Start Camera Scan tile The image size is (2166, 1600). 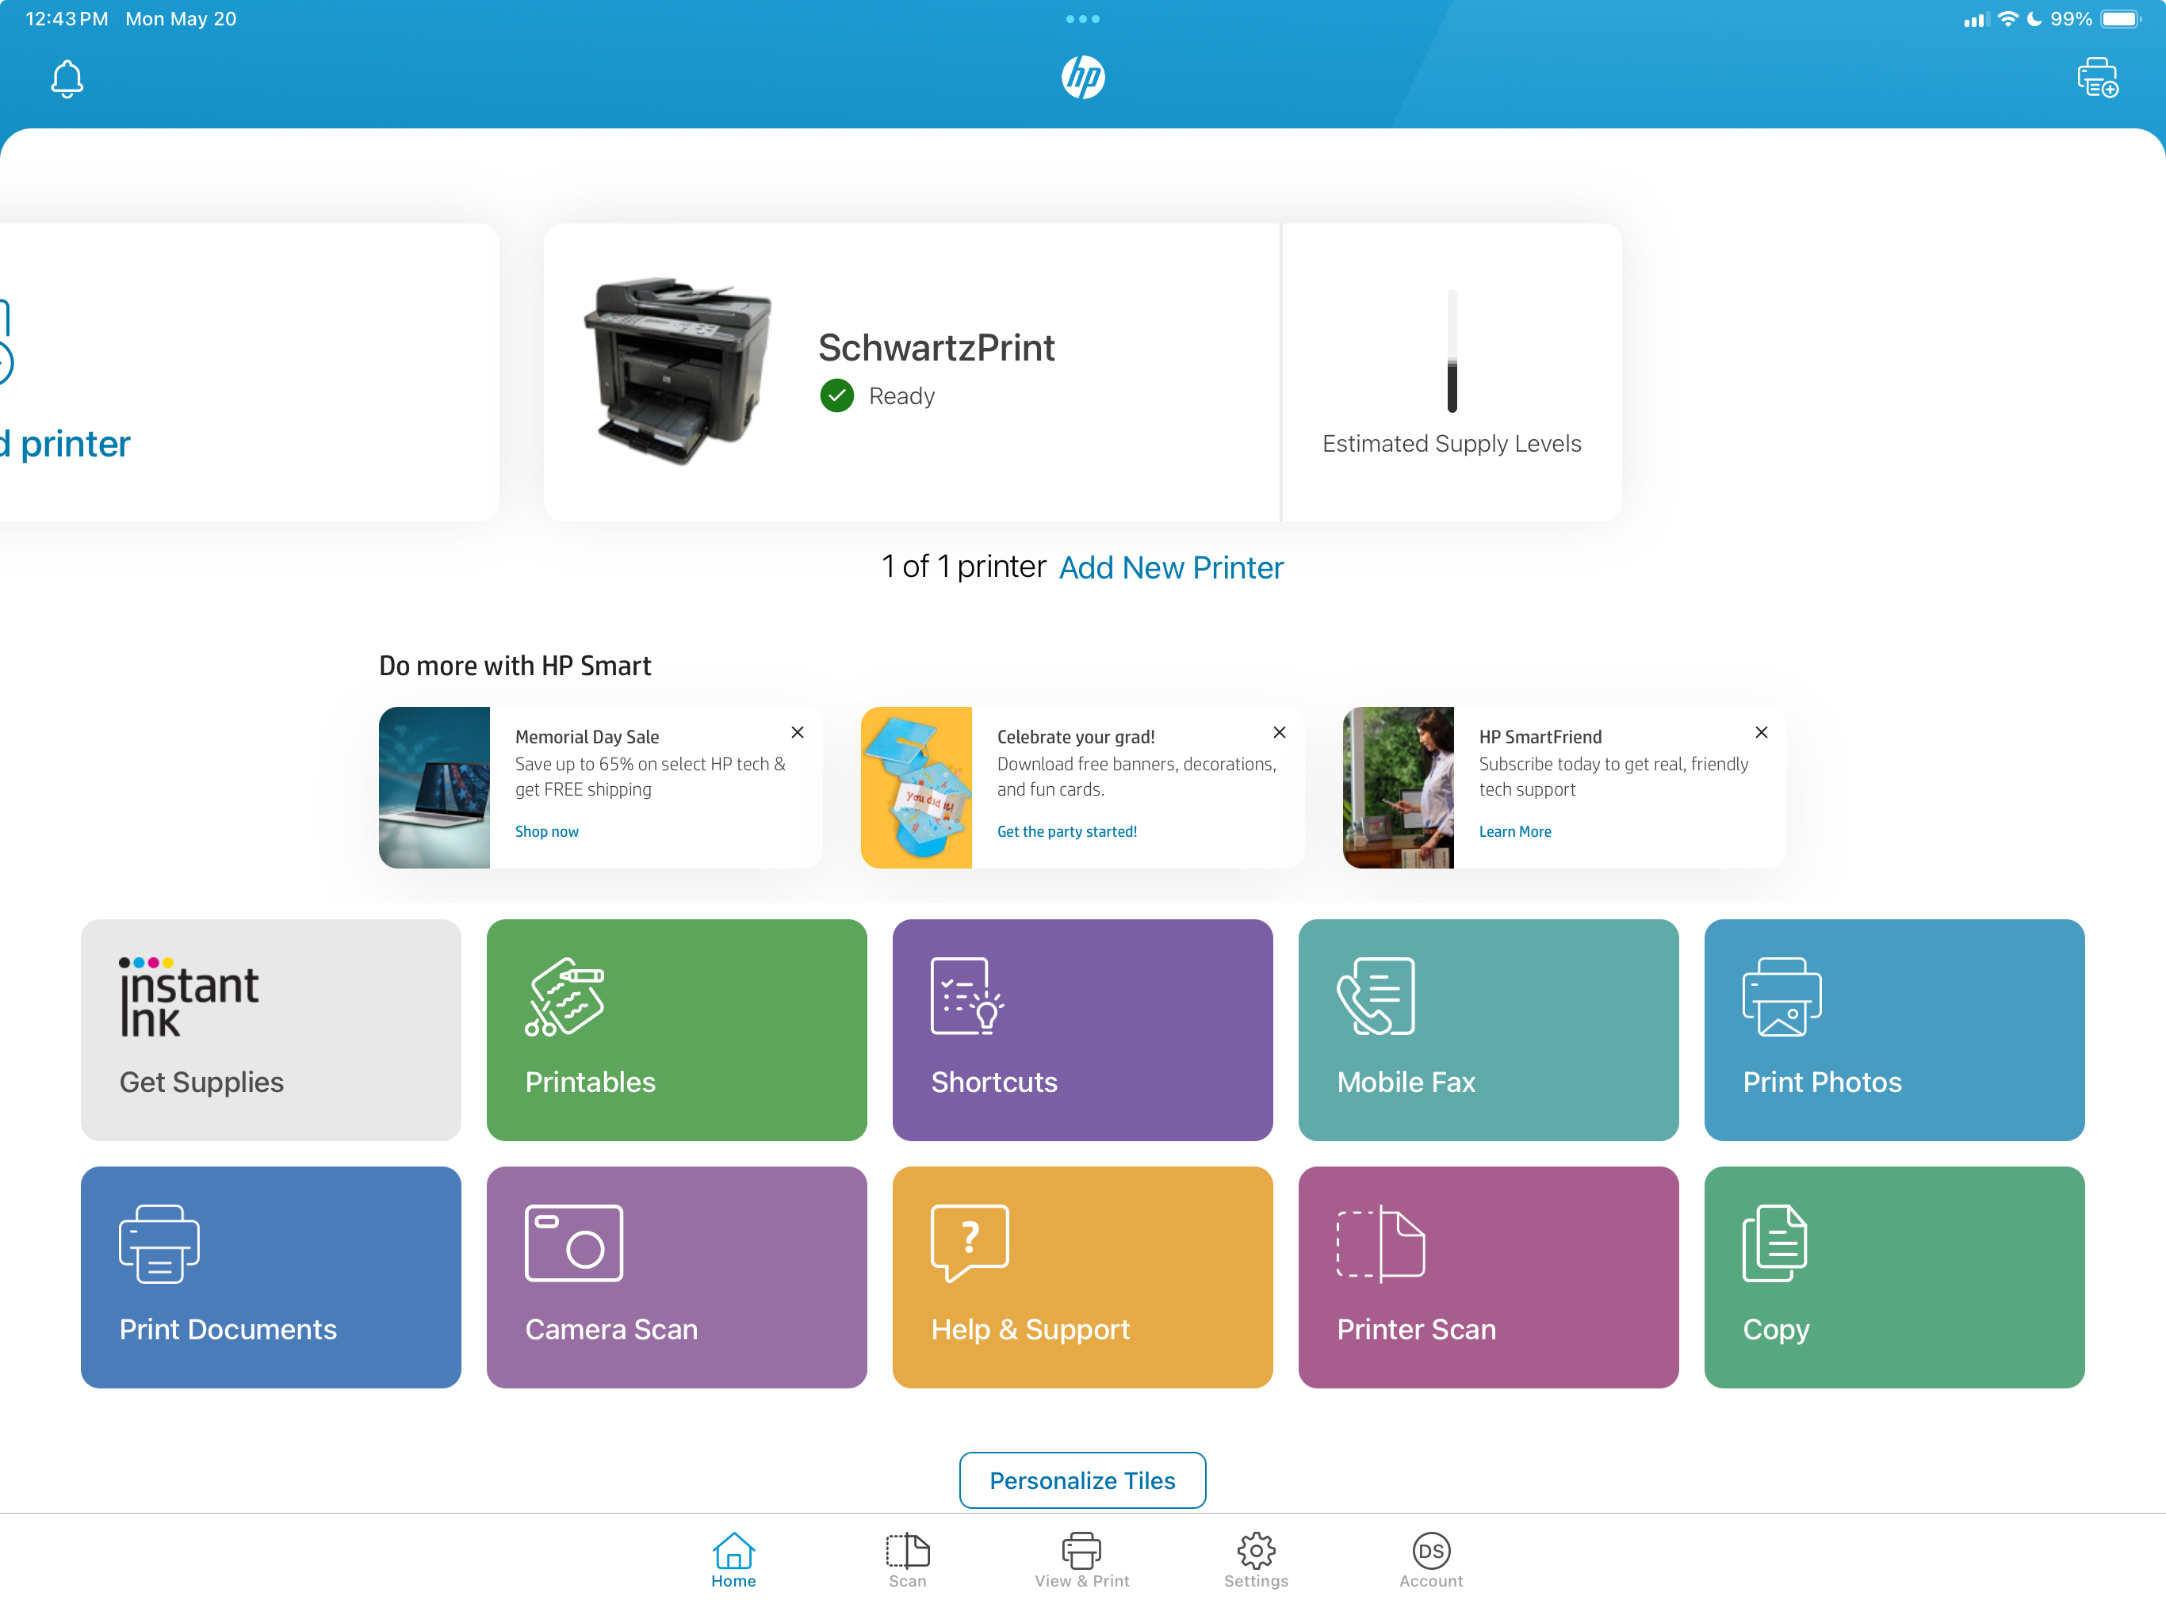(x=676, y=1276)
